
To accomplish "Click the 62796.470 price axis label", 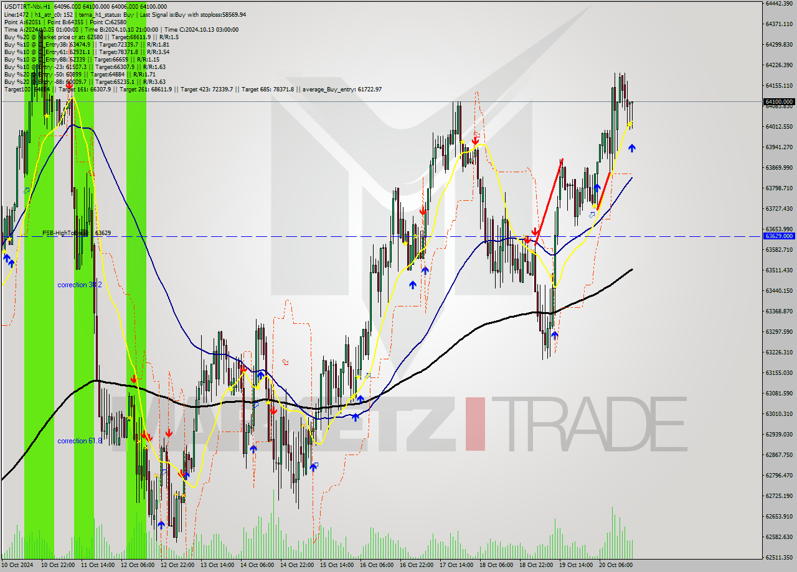I will [x=779, y=475].
